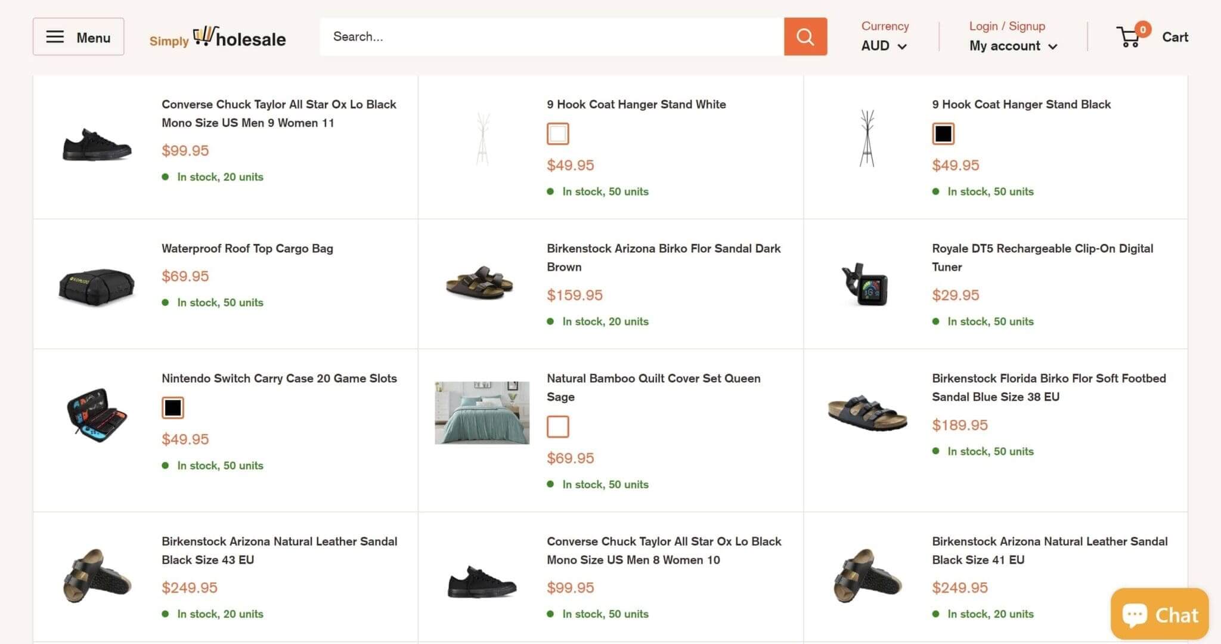Select white swatch for Coat Hanger Stand
This screenshot has height=644, width=1221.
(557, 134)
